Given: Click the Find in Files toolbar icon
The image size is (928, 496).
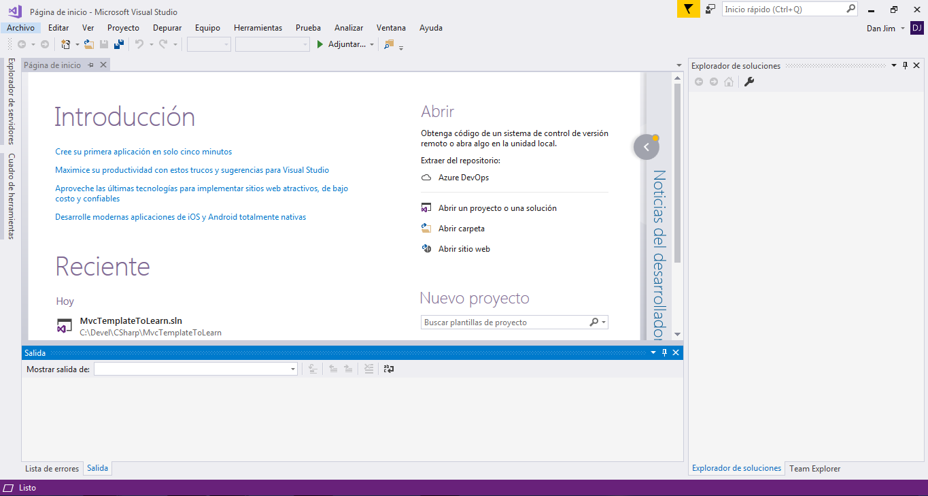Looking at the screenshot, I should click(389, 44).
